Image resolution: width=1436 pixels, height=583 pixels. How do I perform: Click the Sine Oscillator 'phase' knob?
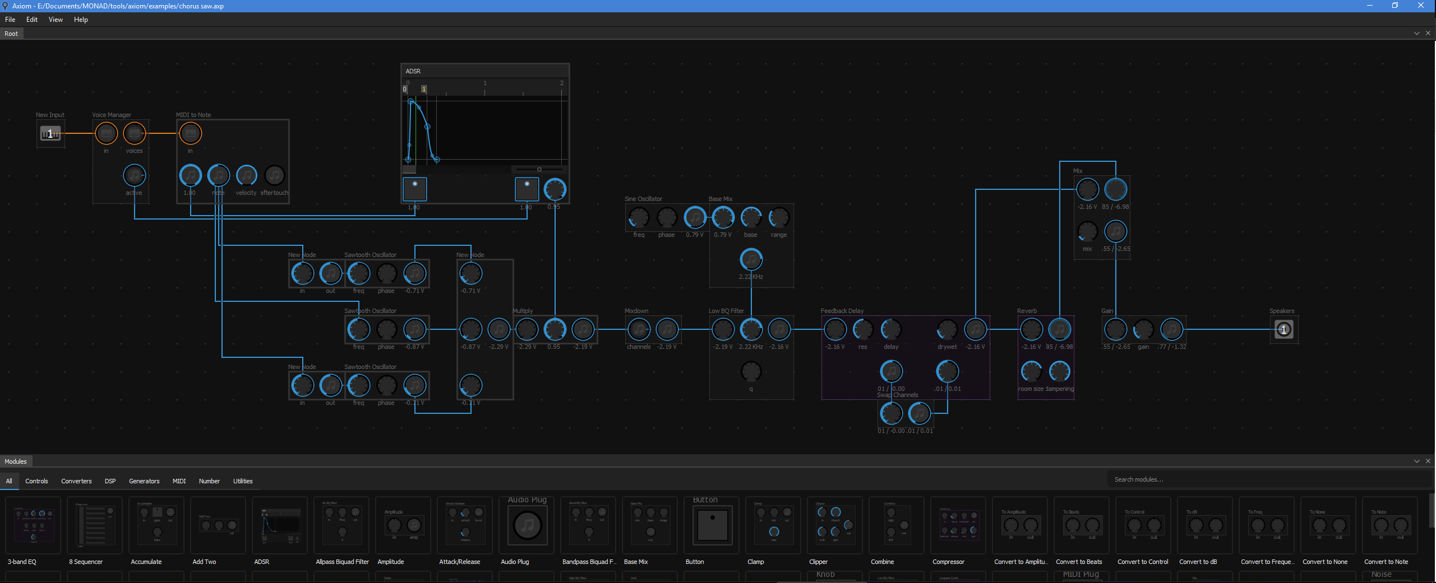coord(667,217)
